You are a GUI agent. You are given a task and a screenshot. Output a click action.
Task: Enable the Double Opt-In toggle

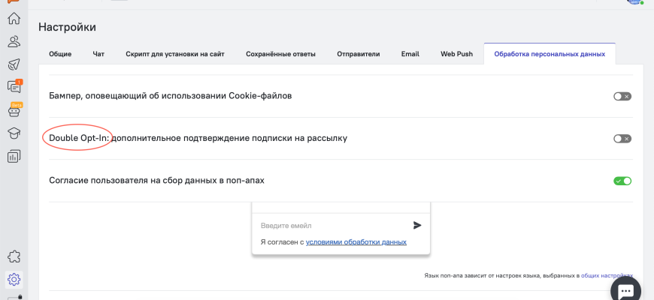[x=622, y=139]
